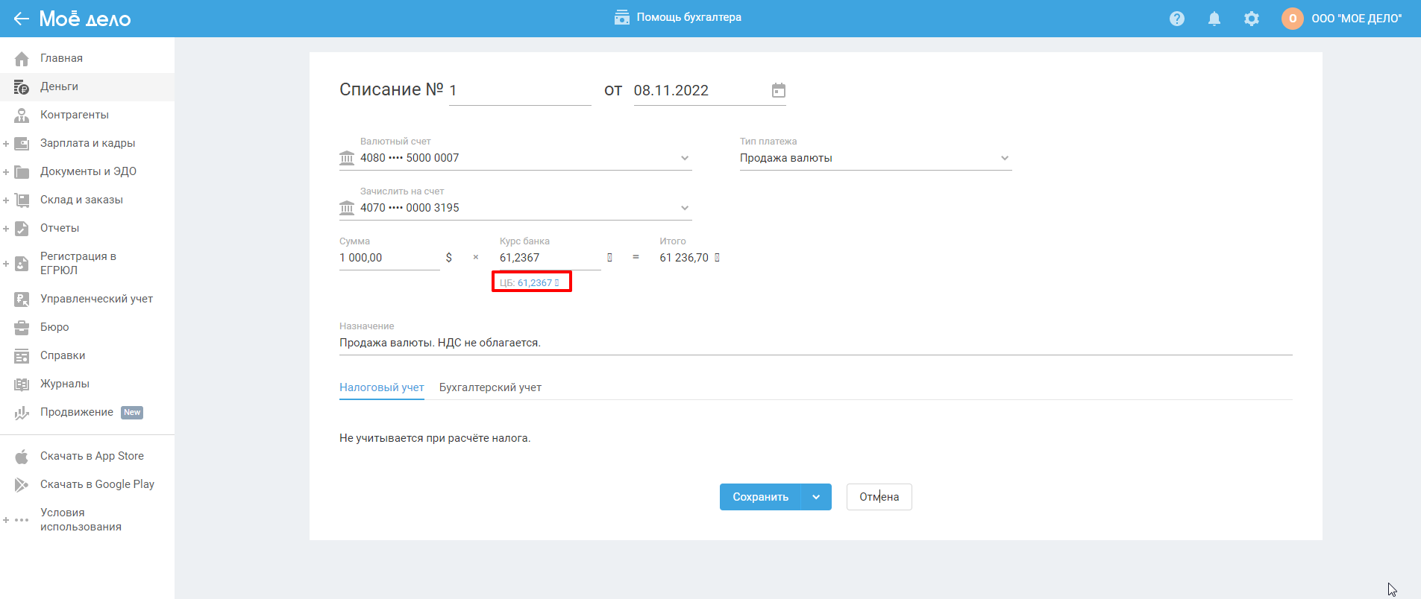Open the Зачислить на счет dropdown
1421x599 pixels.
pos(685,208)
